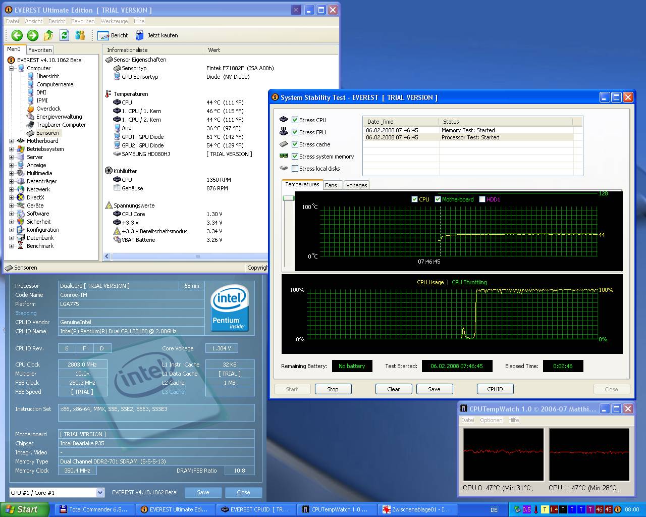
Task: Toggle the CPU graph checkbox
Action: (x=415, y=199)
